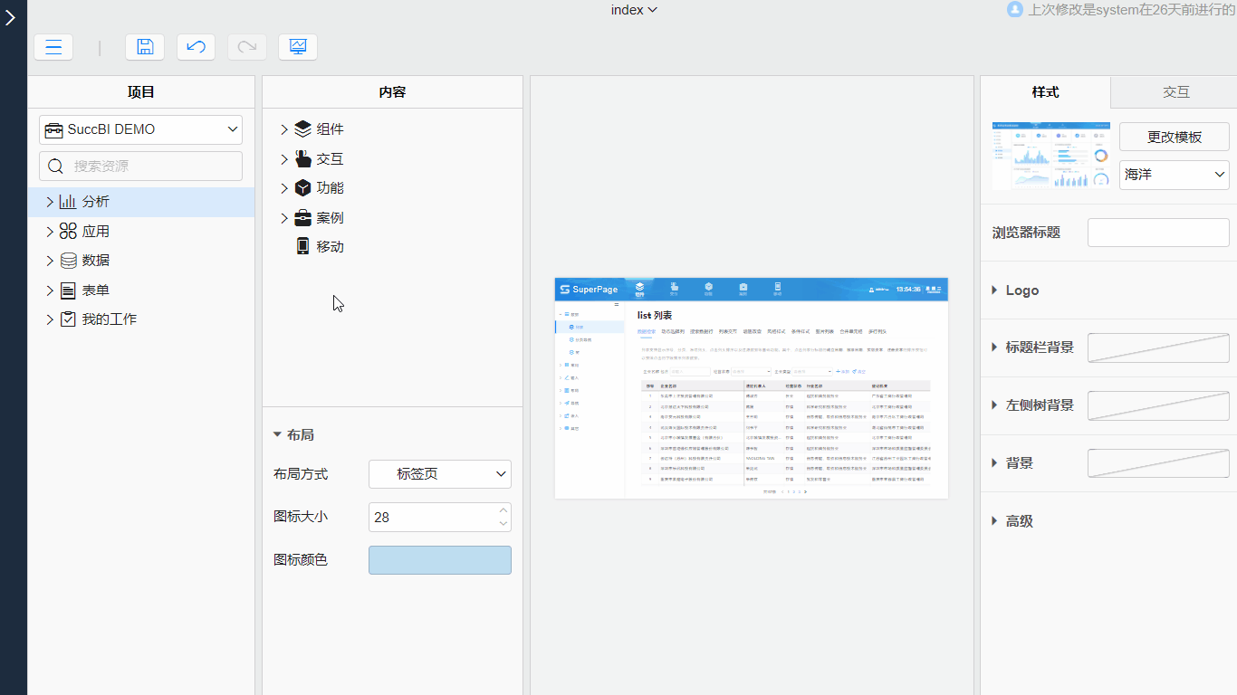Click the 浏览器标题 input field
The image size is (1237, 695).
[x=1158, y=232]
